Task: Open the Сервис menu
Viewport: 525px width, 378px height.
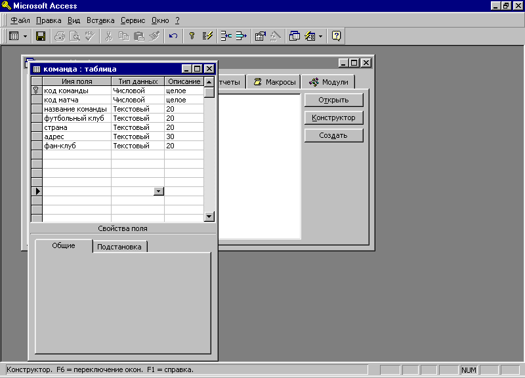Action: (133, 20)
